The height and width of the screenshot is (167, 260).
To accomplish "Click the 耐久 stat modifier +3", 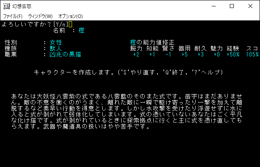I will [201, 54].
